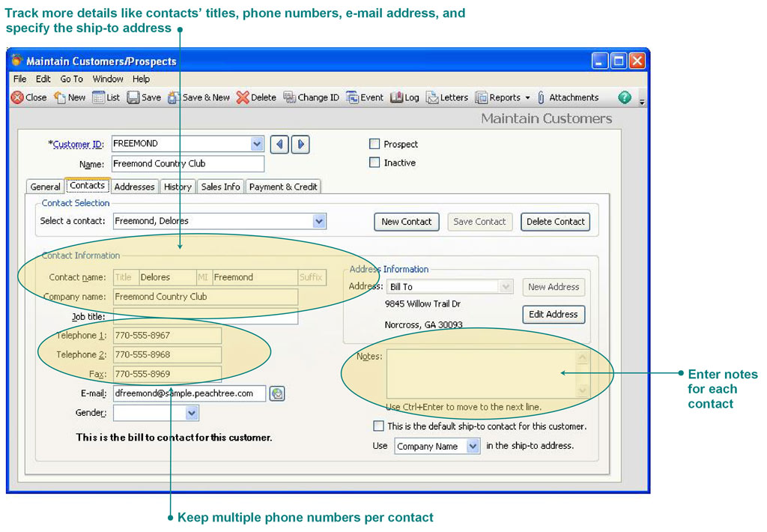Open the Reports dropdown arrow
This screenshot has height=532, width=767.
pos(527,98)
